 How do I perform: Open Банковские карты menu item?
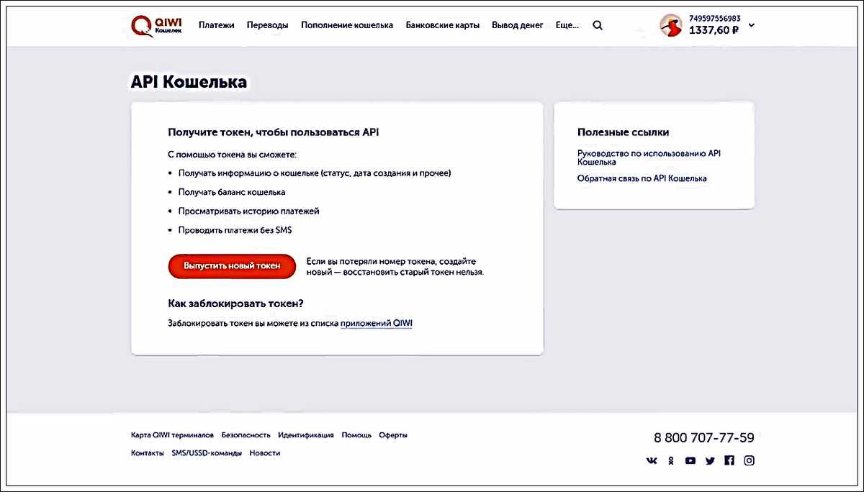pyautogui.click(x=442, y=25)
